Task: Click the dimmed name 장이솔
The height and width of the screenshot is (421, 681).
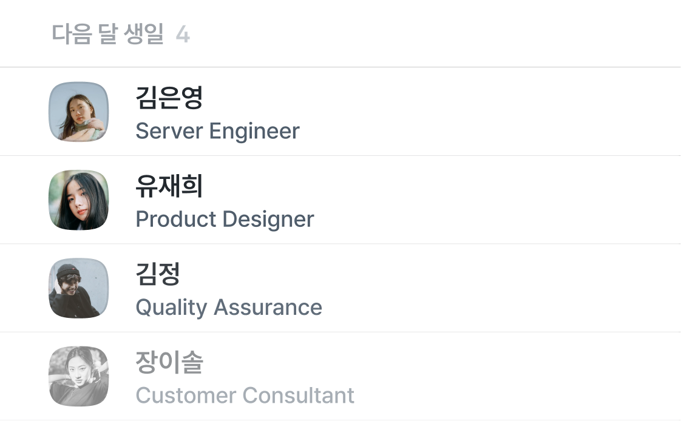Action: pyautogui.click(x=169, y=363)
